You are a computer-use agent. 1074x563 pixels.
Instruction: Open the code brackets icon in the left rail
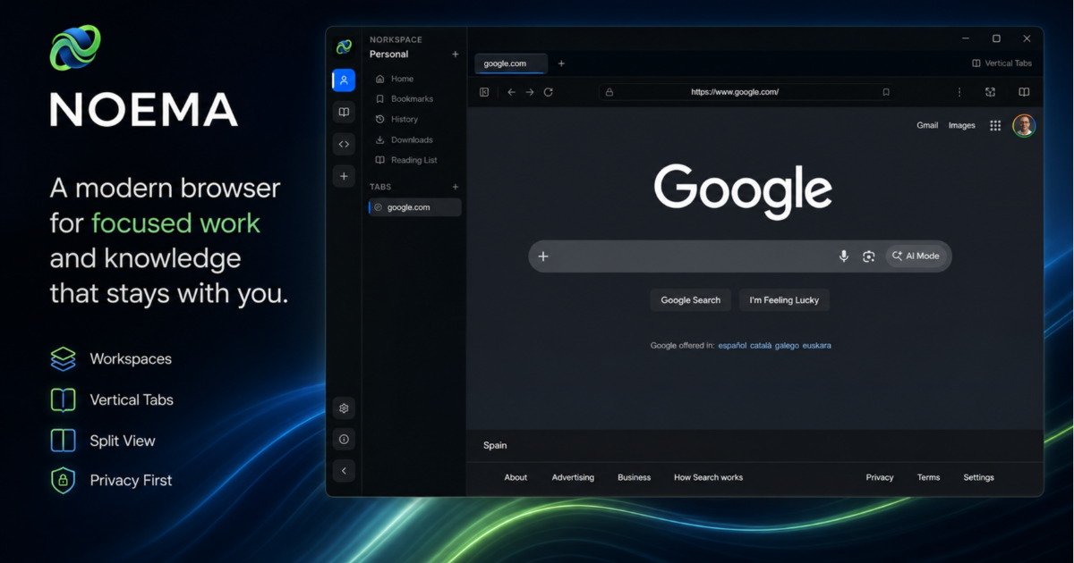344,144
